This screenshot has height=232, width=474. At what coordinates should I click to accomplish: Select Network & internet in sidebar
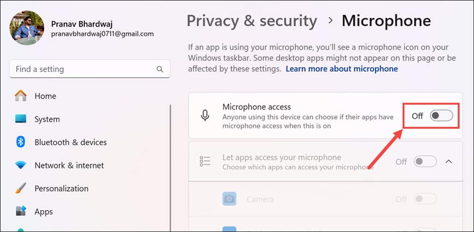click(69, 165)
